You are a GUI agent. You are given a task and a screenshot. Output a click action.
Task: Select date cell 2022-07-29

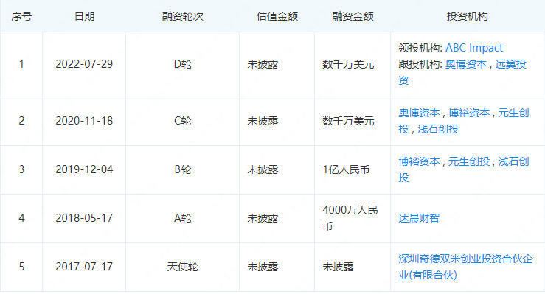tap(84, 64)
